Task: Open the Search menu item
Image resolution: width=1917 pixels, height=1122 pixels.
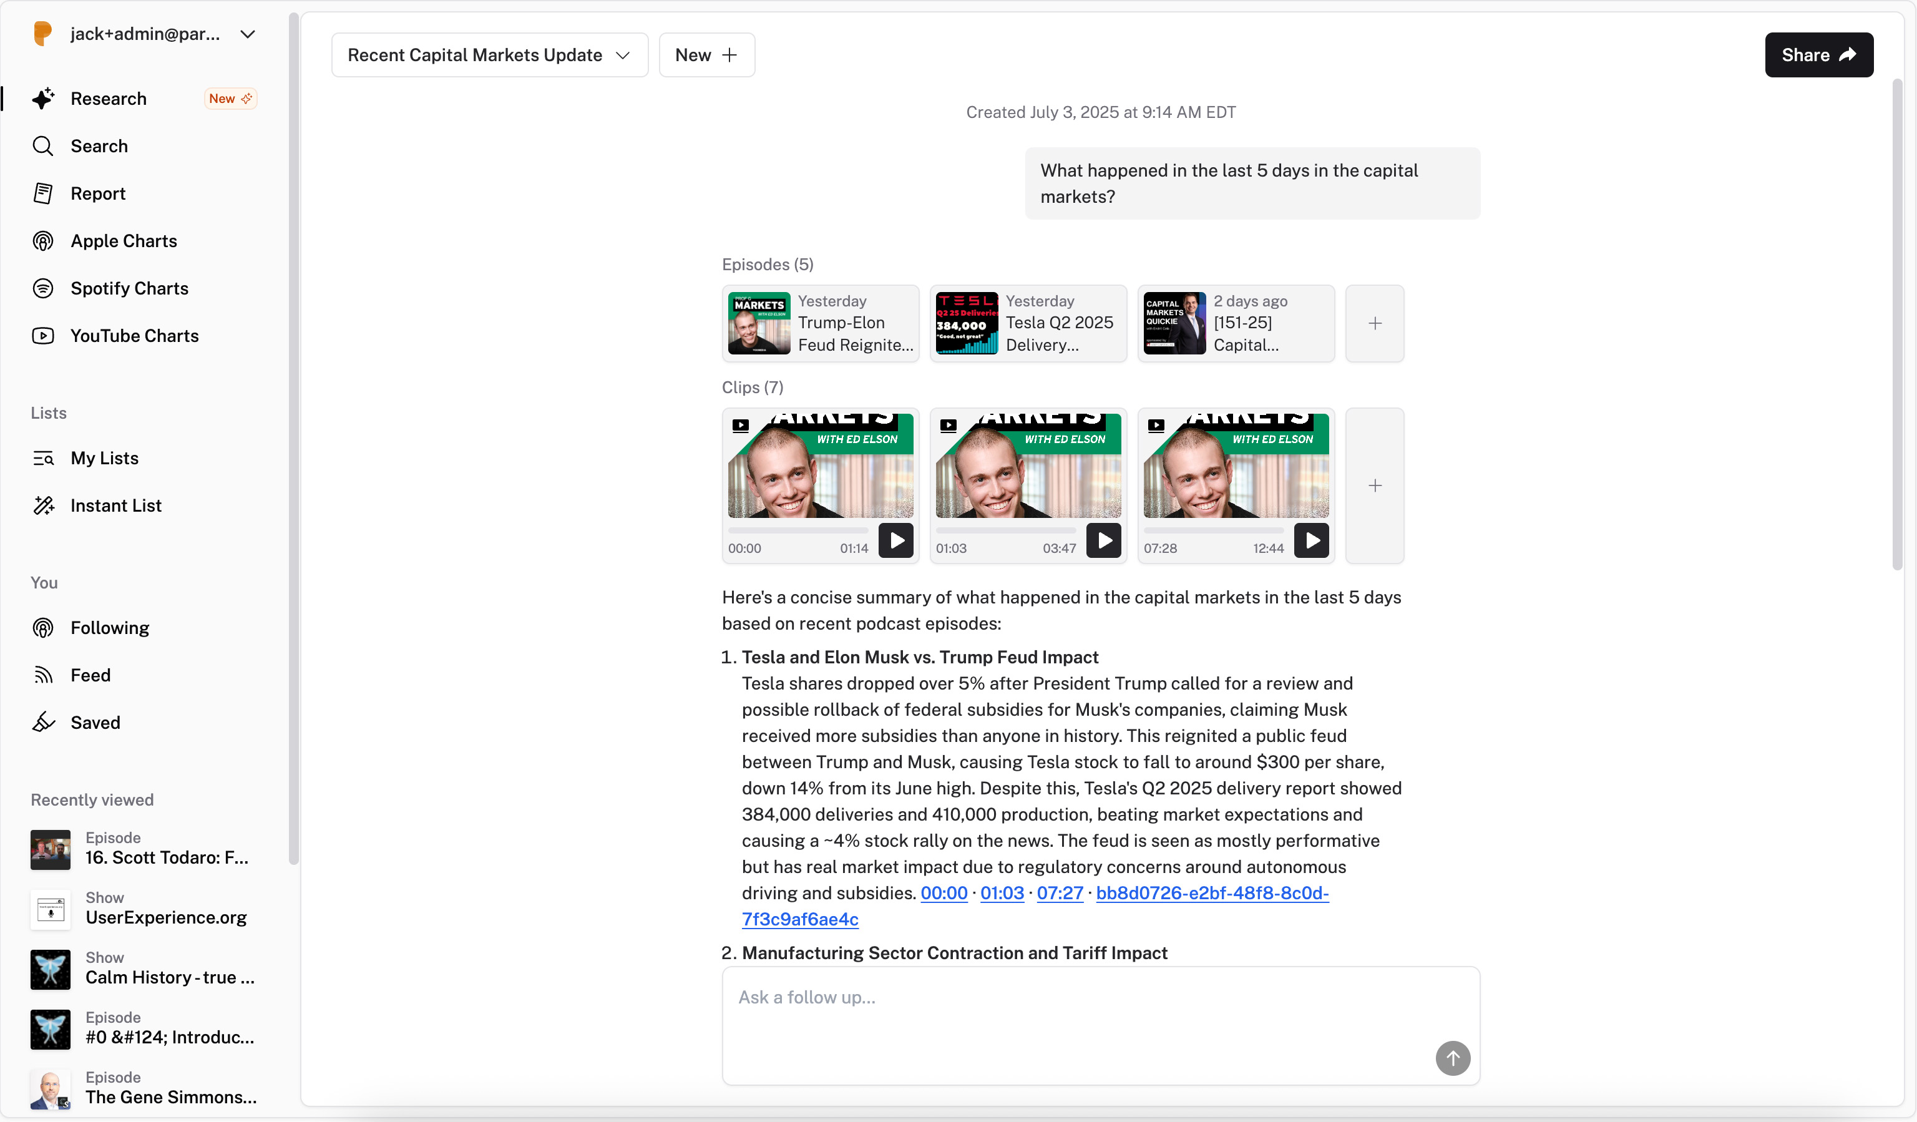Action: click(99, 146)
